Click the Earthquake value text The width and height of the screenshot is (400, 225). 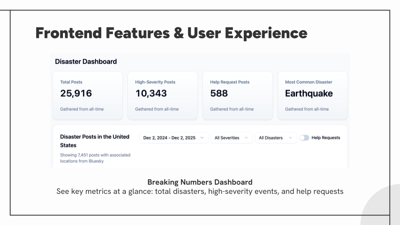pyautogui.click(x=309, y=93)
